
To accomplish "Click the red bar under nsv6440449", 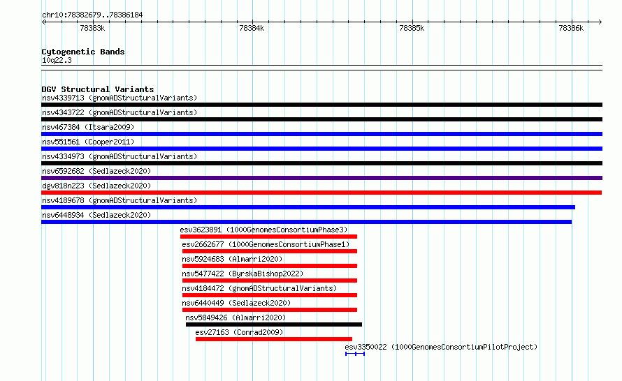I will point(270,310).
